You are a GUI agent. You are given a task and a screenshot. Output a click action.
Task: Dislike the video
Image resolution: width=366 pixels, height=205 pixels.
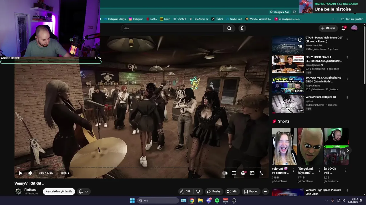(x=198, y=191)
